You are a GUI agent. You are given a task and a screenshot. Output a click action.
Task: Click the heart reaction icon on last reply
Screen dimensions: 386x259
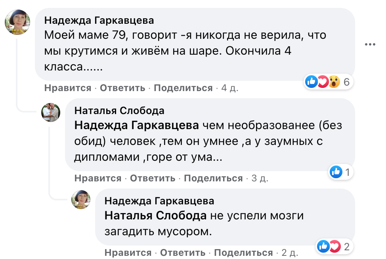[334, 247]
